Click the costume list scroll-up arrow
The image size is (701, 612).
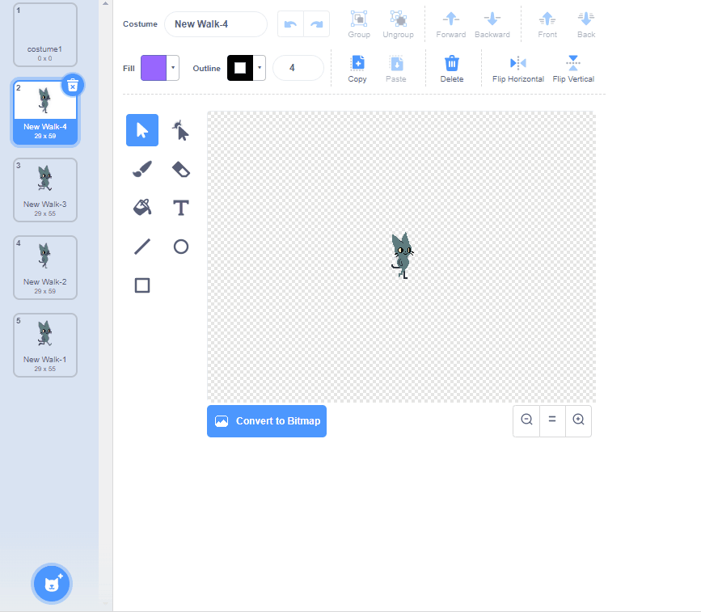pyautogui.click(x=105, y=3)
